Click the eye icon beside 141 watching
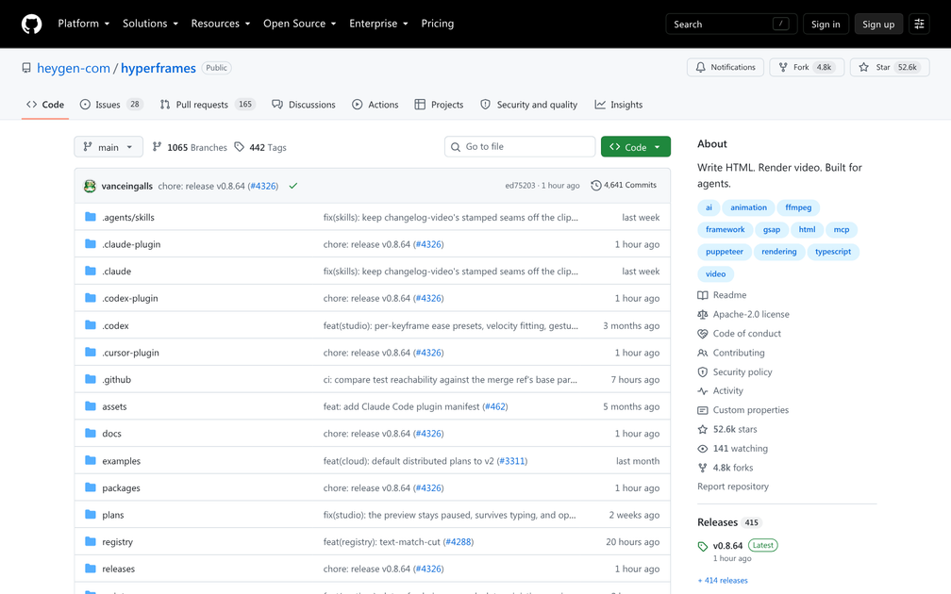Image resolution: width=951 pixels, height=594 pixels. (702, 449)
